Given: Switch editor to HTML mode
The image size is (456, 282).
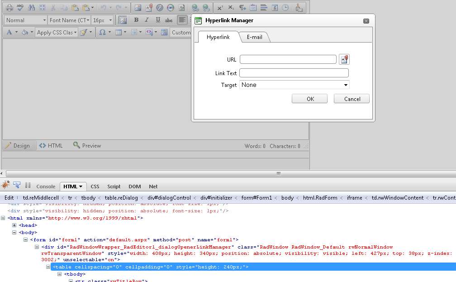Looking at the screenshot, I should pyautogui.click(x=51, y=145).
